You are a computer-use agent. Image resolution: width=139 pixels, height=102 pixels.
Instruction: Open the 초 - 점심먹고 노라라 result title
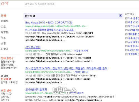66,68
